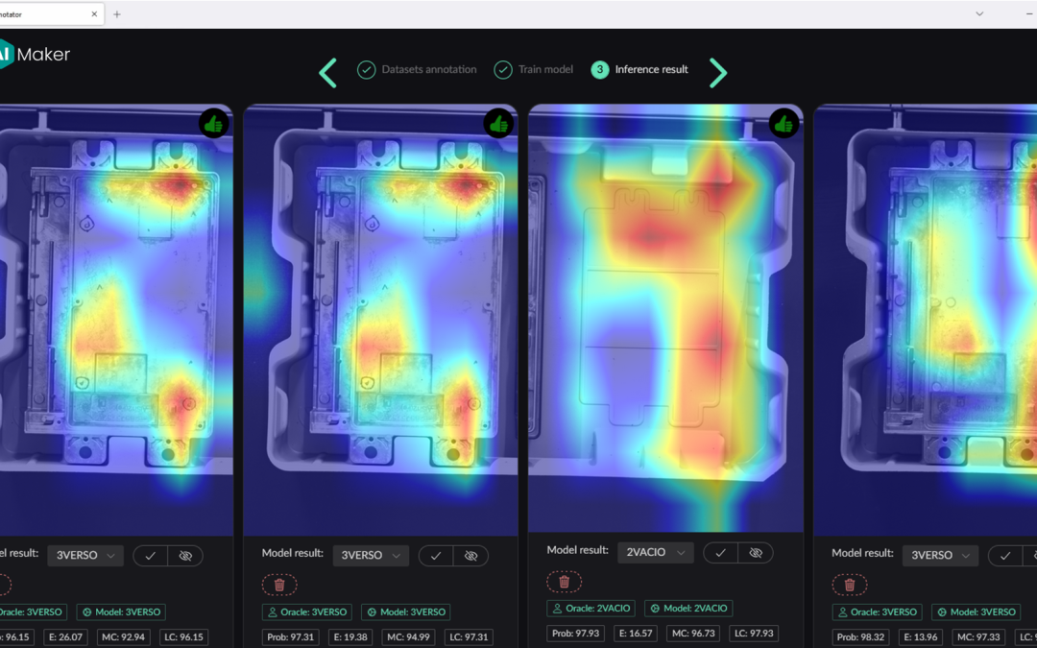Go to previous step with left arrow

tap(328, 72)
